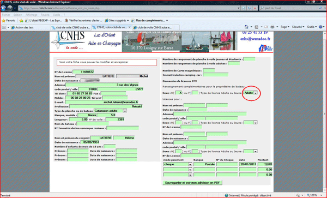Click the Sexe F box for the owner

[x=195, y=93]
